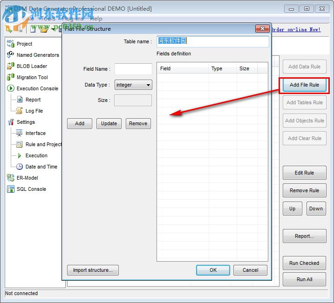This screenshot has width=334, height=303.
Task: Click the Execution Console play icon
Action: pos(11,88)
